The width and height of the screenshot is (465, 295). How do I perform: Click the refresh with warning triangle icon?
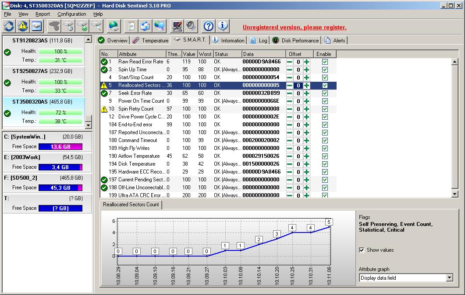click(23, 26)
